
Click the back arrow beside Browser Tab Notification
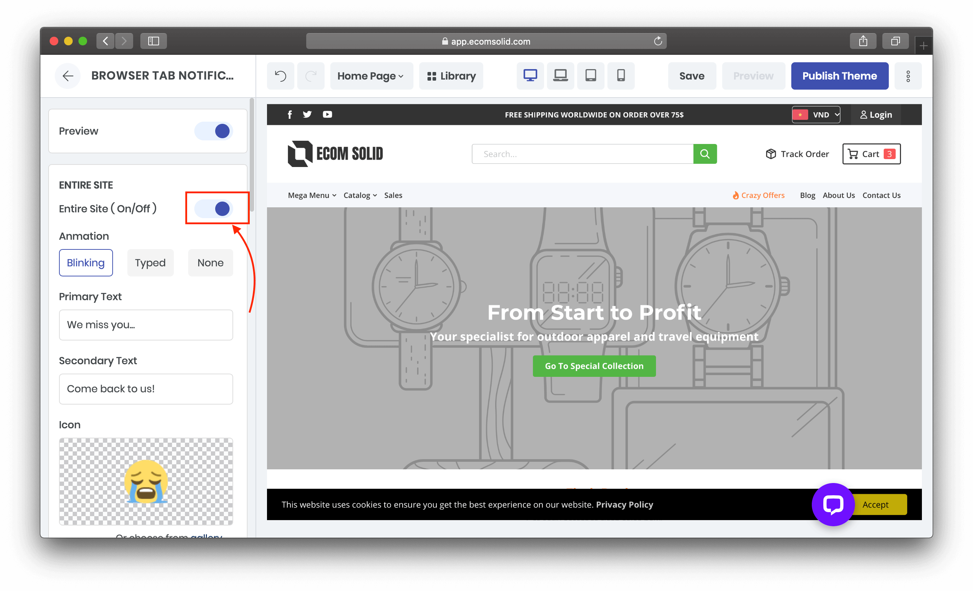68,76
